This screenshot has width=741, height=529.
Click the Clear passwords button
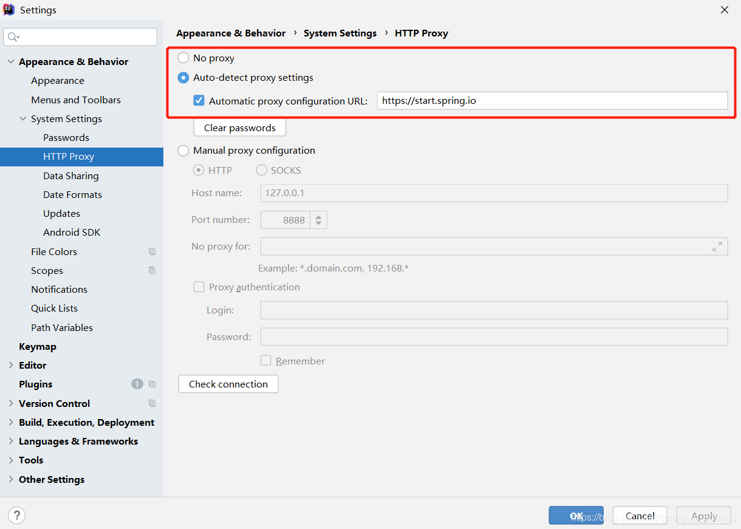coord(240,128)
